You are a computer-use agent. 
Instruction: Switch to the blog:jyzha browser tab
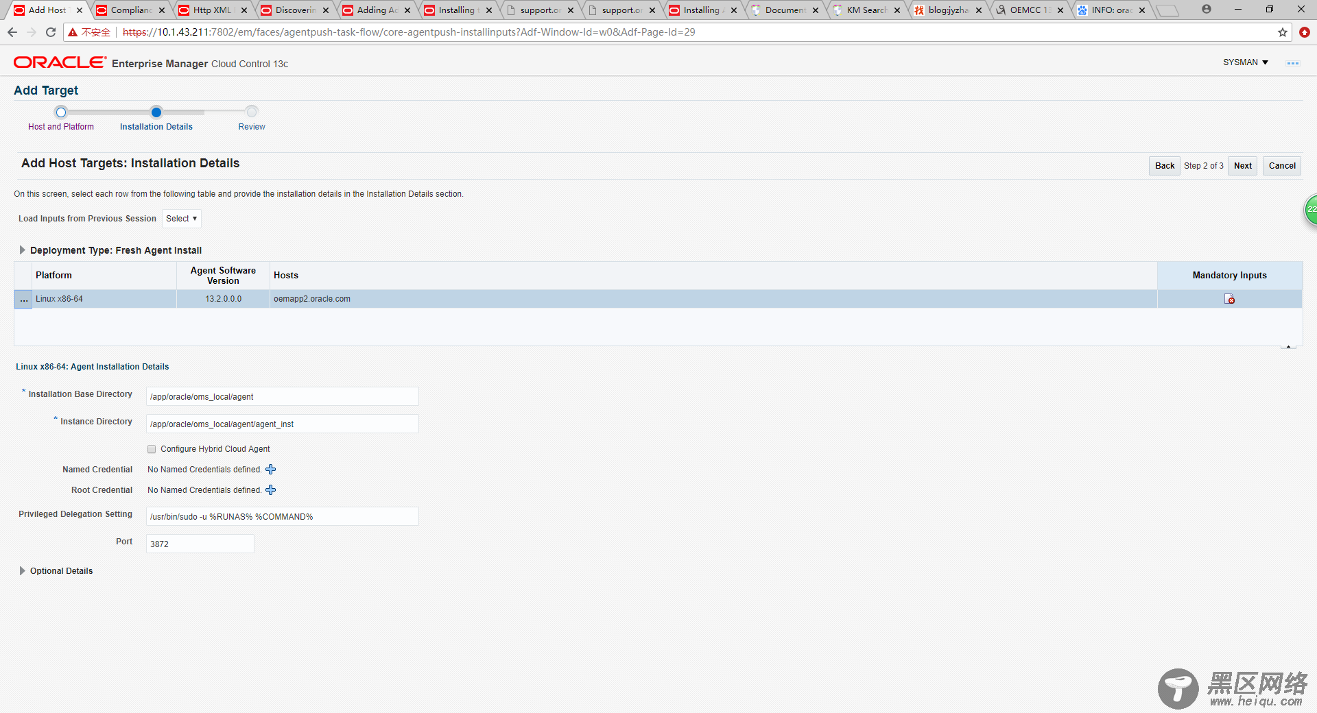pos(948,10)
